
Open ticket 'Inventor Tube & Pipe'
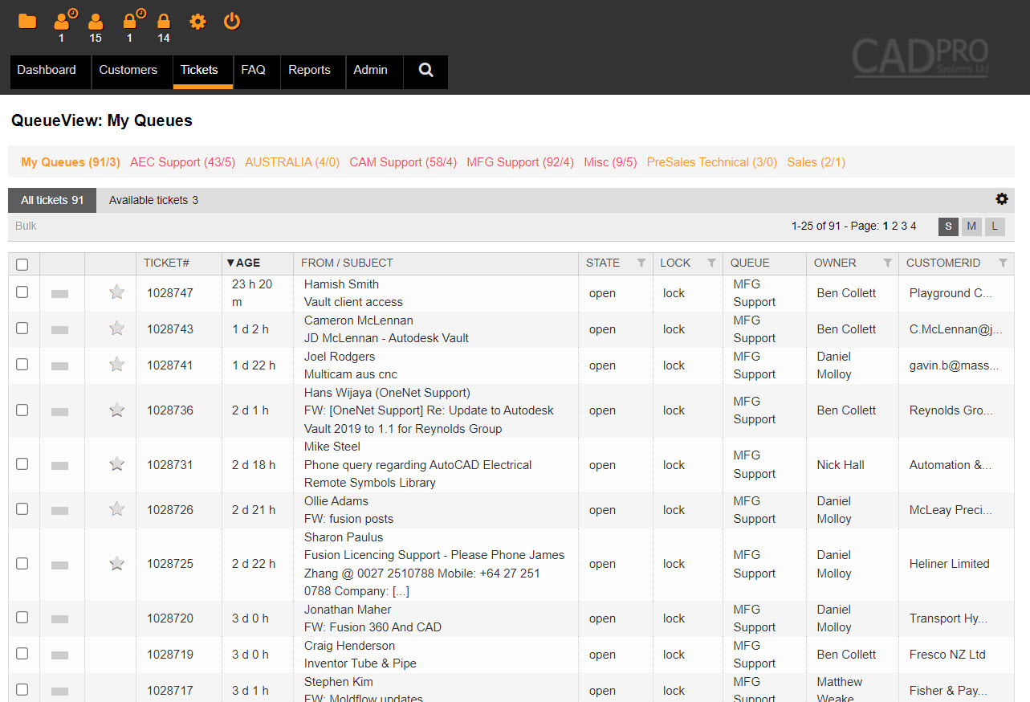[x=360, y=663]
